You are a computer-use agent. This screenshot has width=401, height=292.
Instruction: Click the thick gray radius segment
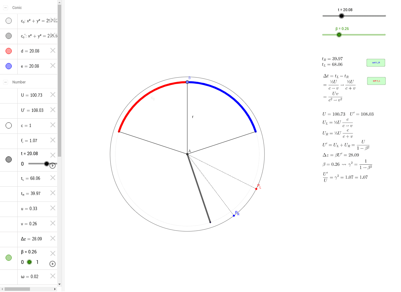pyautogui.click(x=199, y=188)
